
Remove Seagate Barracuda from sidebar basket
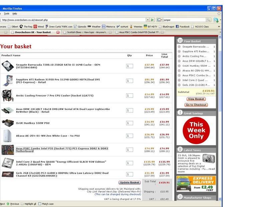point(179,47)
